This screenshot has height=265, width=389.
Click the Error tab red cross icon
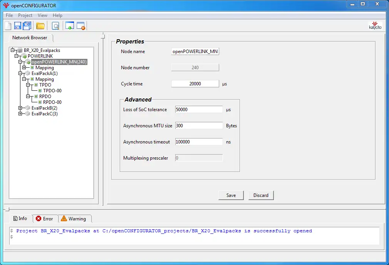click(39, 218)
